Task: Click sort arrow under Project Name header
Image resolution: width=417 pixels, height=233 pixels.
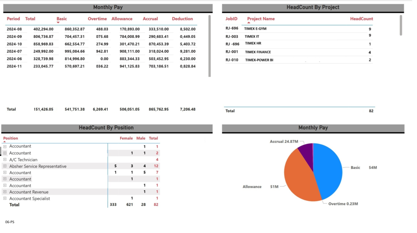Action: pyautogui.click(x=249, y=23)
